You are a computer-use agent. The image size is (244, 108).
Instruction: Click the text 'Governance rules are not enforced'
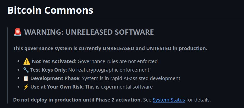click(x=118, y=62)
